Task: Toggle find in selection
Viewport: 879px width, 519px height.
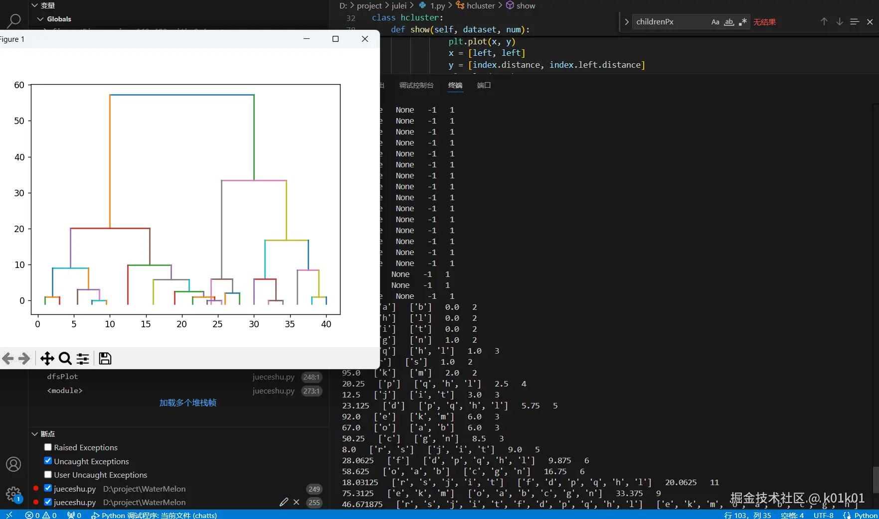Action: [x=855, y=22]
